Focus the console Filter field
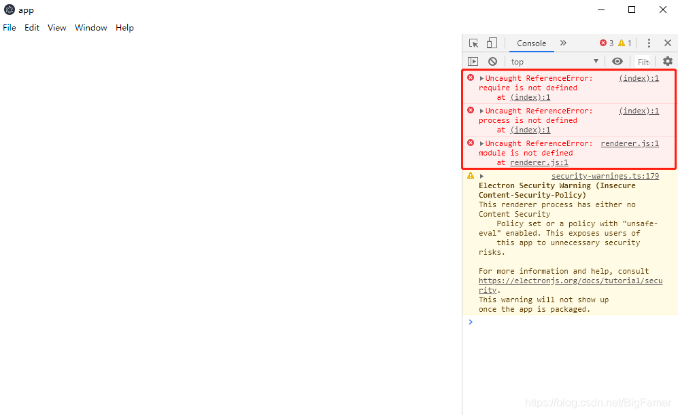678x415 pixels. click(x=643, y=62)
